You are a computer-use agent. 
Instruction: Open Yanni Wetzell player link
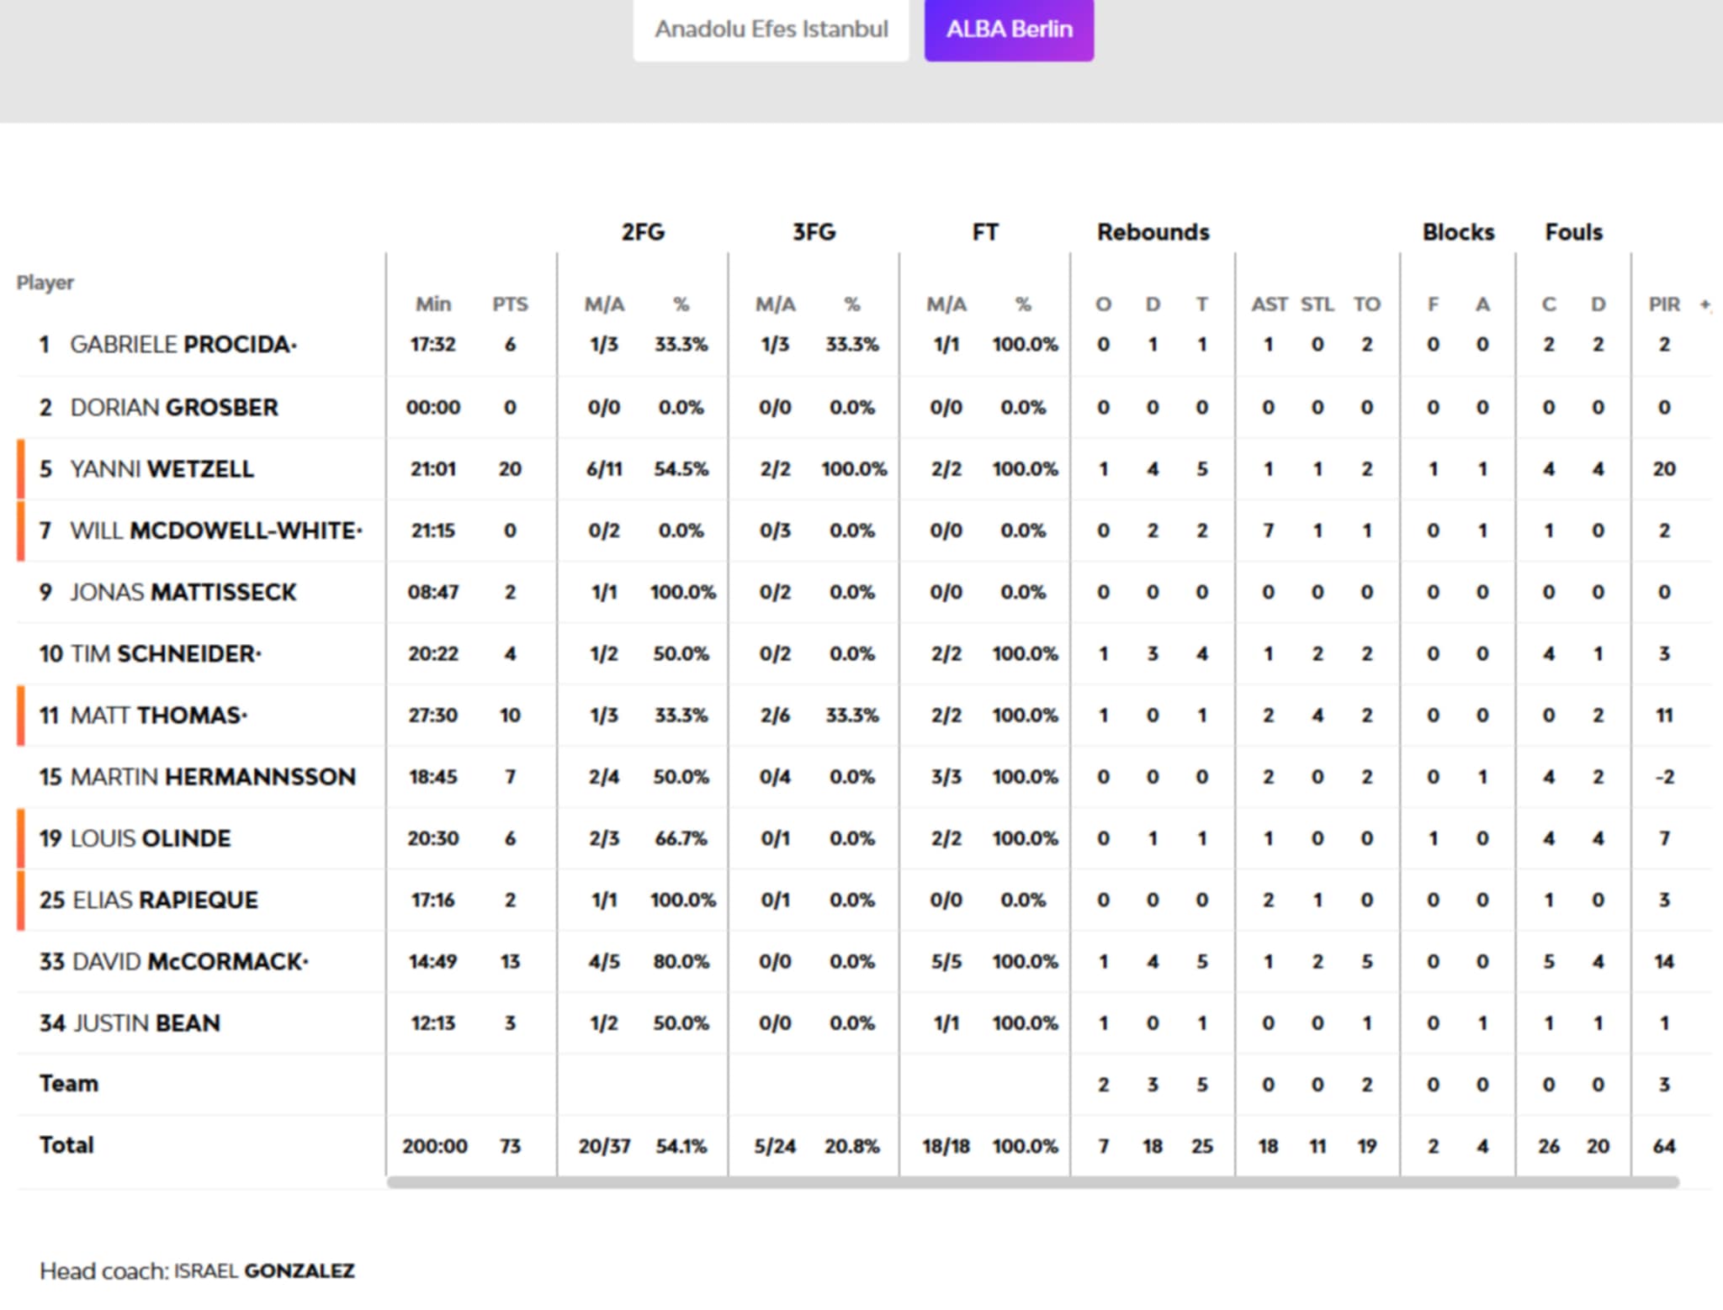pos(162,469)
